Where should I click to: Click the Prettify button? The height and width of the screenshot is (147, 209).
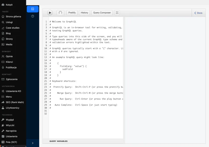click(72, 13)
